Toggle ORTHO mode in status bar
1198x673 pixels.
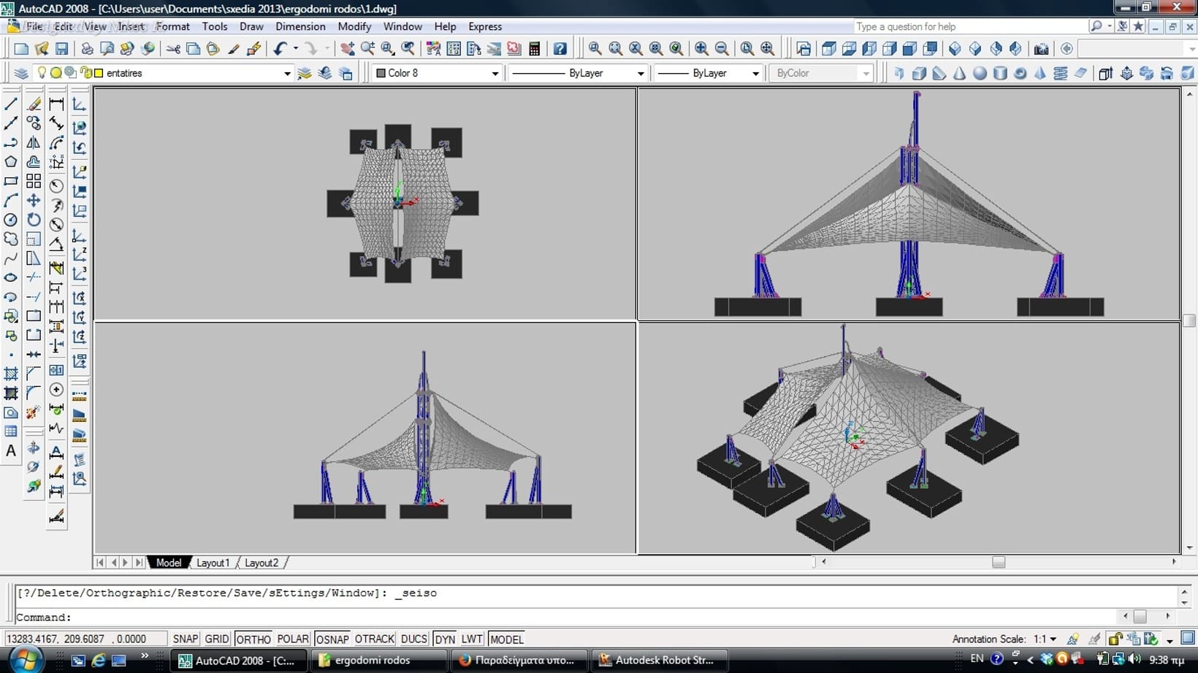(x=253, y=639)
